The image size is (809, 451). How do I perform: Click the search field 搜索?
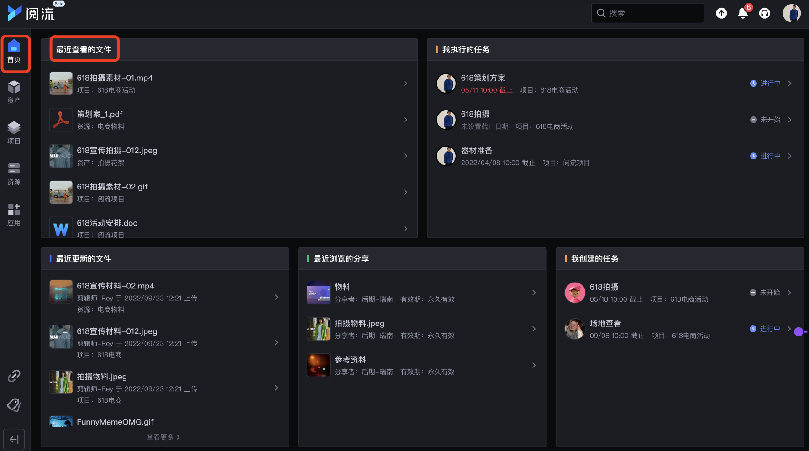click(647, 13)
